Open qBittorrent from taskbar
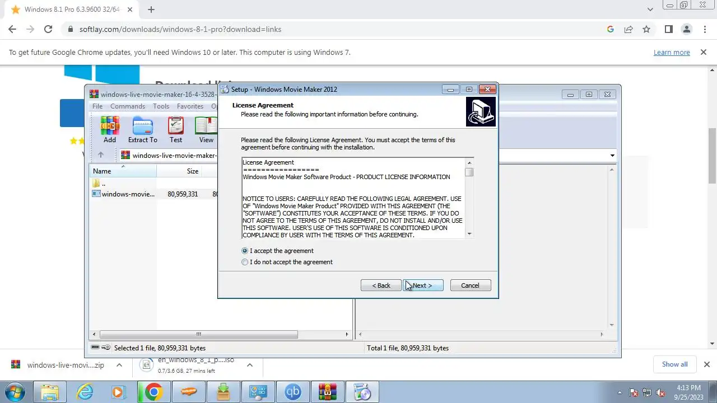The image size is (717, 403). click(293, 392)
